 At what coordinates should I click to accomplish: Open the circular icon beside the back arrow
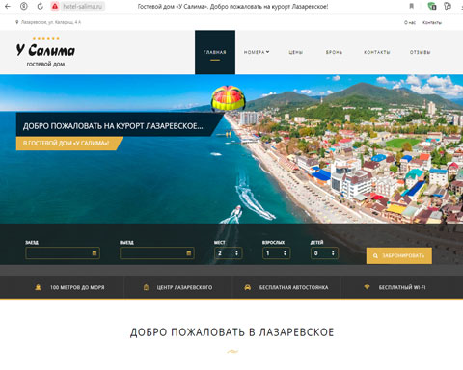pyautogui.click(x=24, y=6)
